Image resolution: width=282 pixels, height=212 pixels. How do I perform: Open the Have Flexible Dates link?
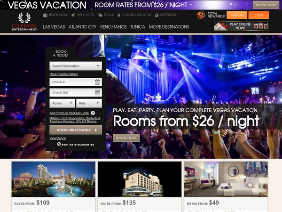point(64,74)
